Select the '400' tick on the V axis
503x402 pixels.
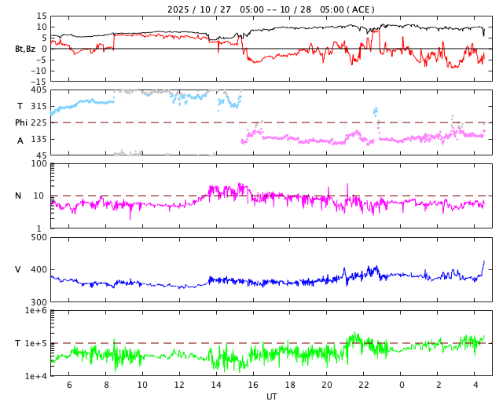pos(39,269)
